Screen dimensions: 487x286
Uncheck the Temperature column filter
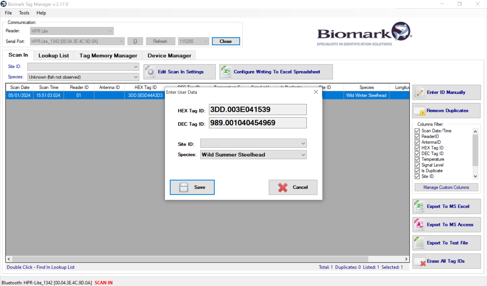click(x=417, y=159)
